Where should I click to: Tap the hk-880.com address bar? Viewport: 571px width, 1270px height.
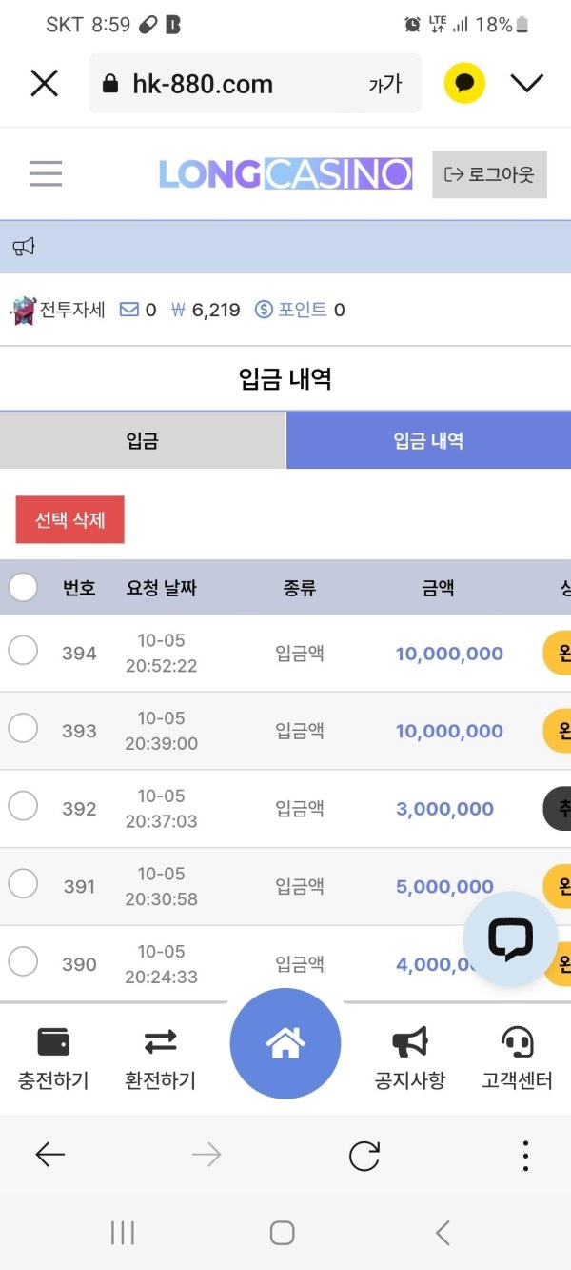228,84
